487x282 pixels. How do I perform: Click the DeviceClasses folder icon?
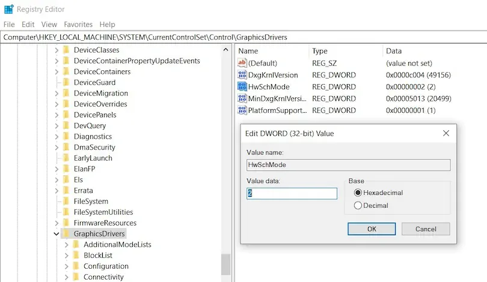(x=66, y=50)
